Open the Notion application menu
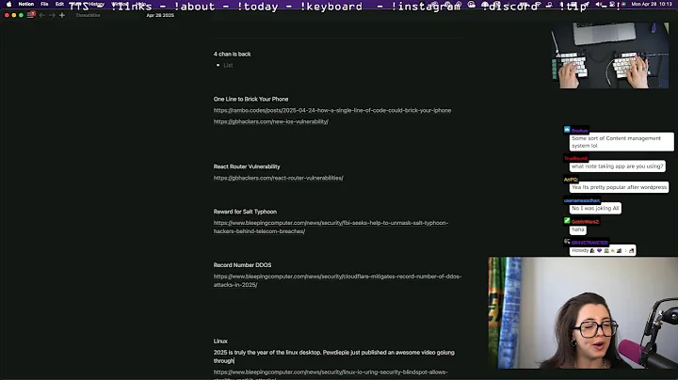678x380 pixels. click(x=26, y=4)
